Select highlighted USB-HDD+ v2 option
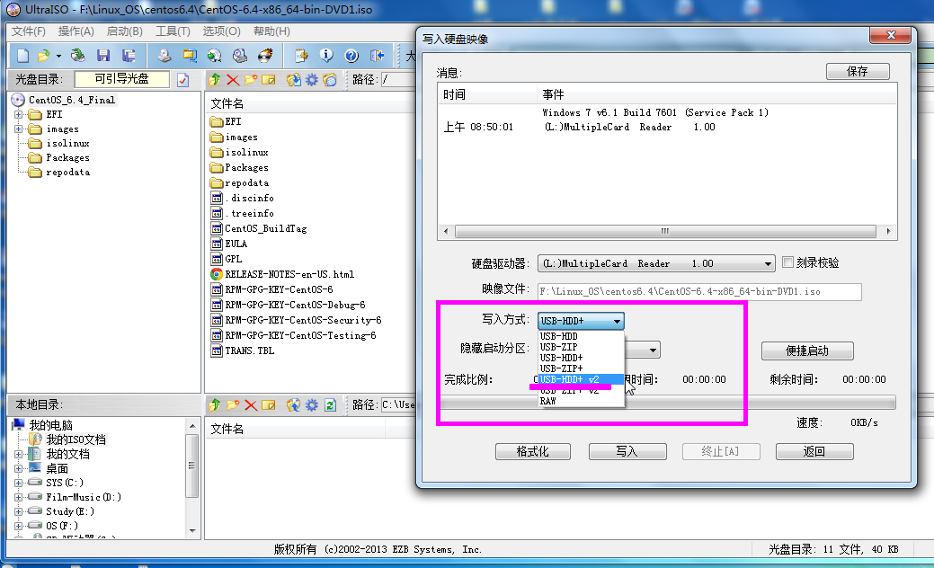Viewport: 934px width, 568px height. 581,379
